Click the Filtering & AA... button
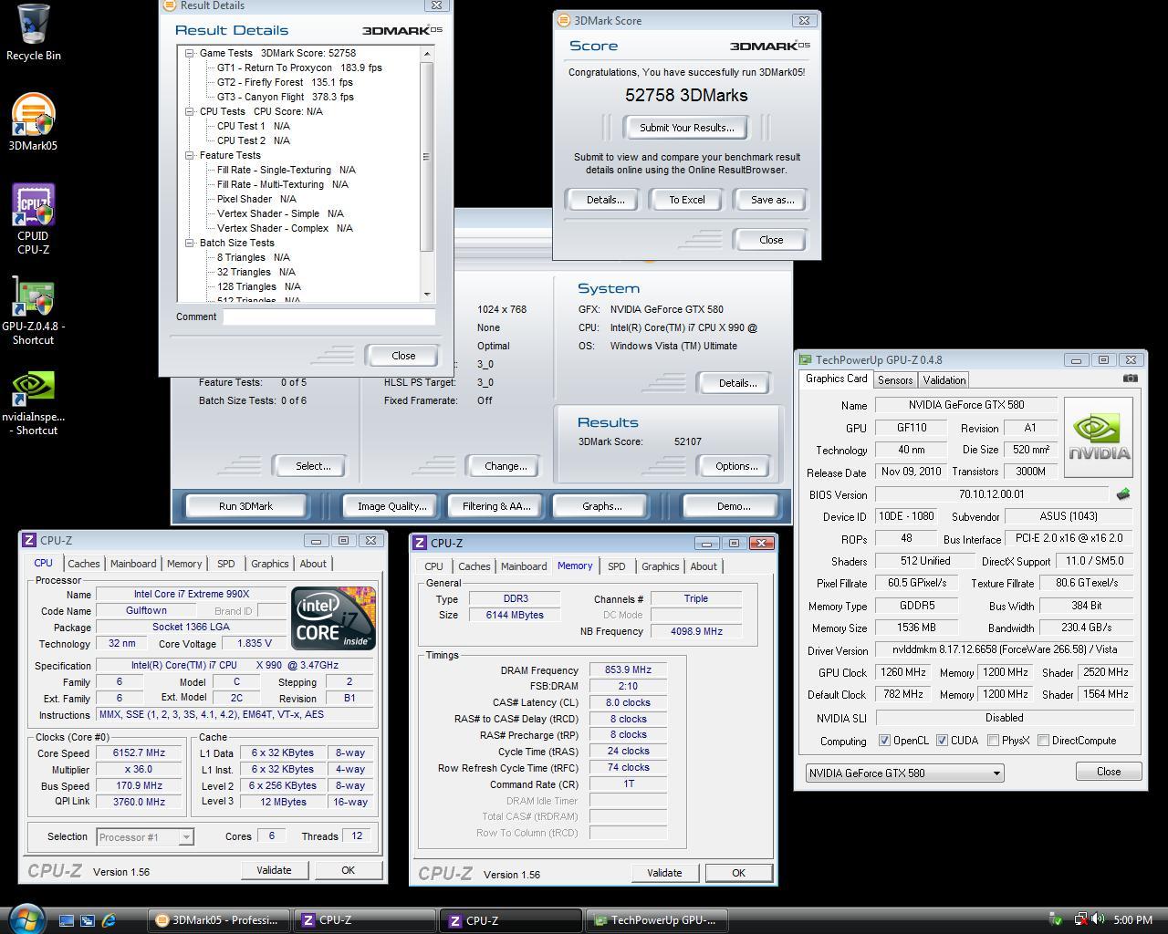This screenshot has width=1168, height=934. click(x=496, y=506)
